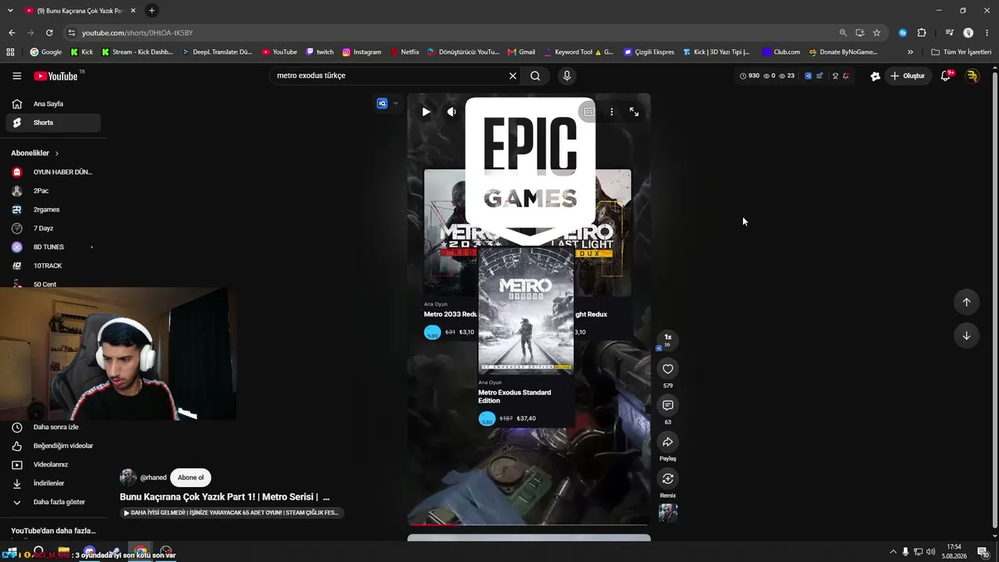Image resolution: width=999 pixels, height=562 pixels.
Task: Open the OYUN HABER DÜN... subscription
Action: [53, 172]
